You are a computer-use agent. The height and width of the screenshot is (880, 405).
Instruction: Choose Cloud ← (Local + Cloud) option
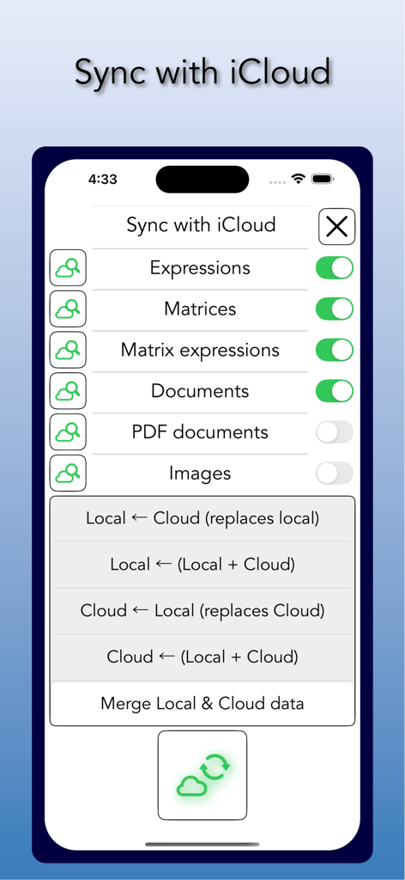202,656
